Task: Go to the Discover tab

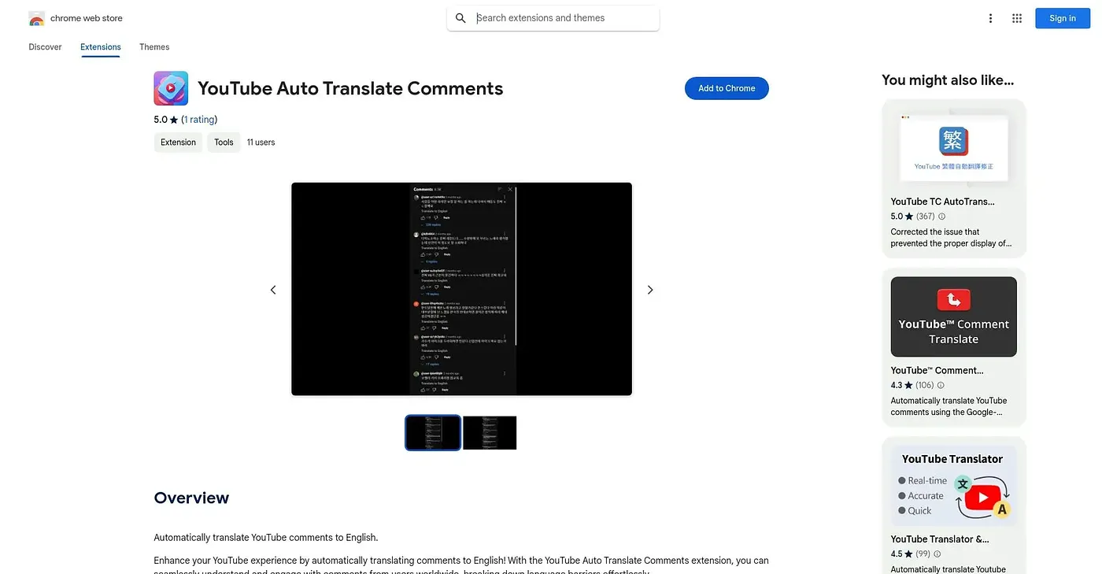Action: 45,47
